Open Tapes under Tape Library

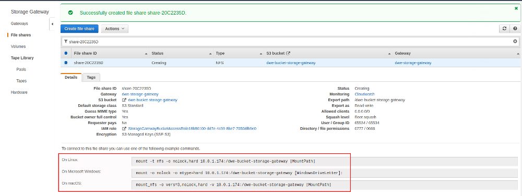21,81
